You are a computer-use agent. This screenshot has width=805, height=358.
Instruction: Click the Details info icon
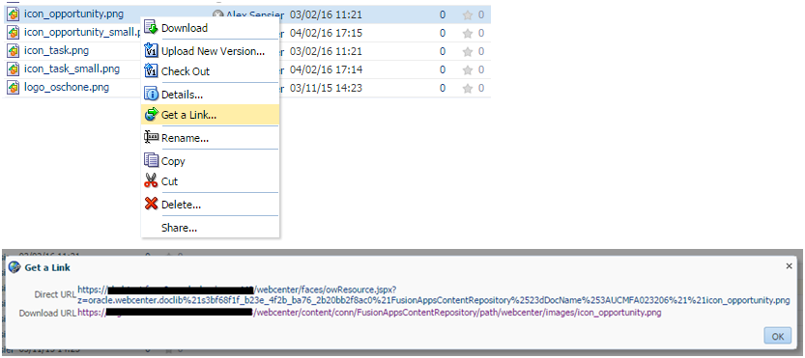click(151, 95)
